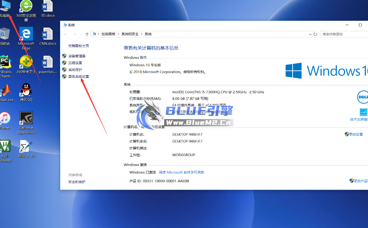This screenshot has width=368, height=228.
Task: Click the Back arrow in navigation bar
Action: tap(66, 34)
